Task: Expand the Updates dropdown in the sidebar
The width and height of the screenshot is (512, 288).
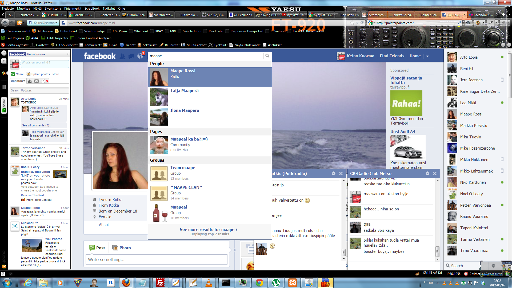Action: (x=18, y=81)
